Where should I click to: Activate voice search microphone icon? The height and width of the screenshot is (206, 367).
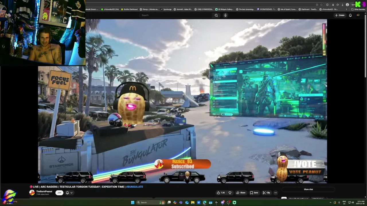(225, 15)
